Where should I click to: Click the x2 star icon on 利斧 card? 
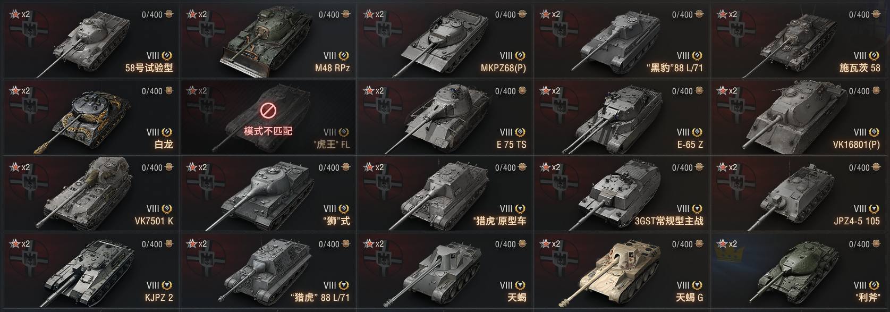pos(722,244)
